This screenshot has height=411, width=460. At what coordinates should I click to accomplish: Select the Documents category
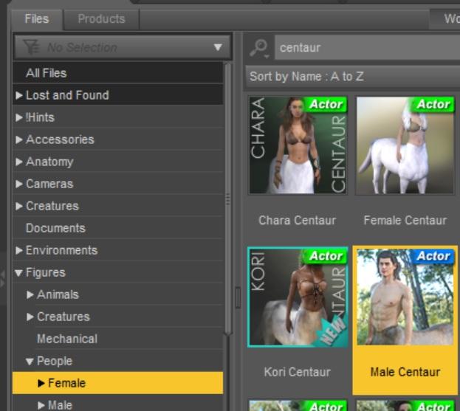click(x=117, y=228)
